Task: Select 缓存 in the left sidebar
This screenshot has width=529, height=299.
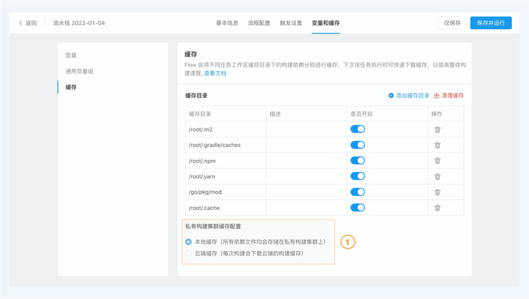Action: [x=71, y=87]
